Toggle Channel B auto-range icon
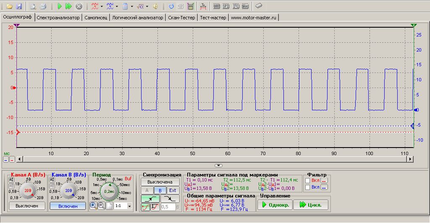The image size is (430, 223). [52, 180]
